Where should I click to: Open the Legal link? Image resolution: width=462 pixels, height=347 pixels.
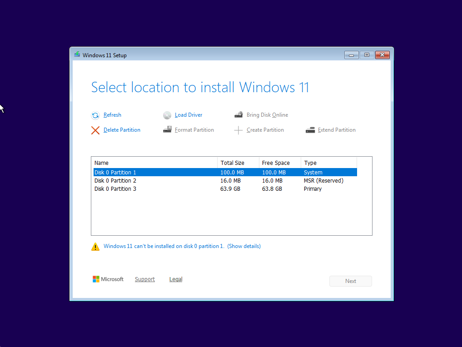pyautogui.click(x=176, y=279)
